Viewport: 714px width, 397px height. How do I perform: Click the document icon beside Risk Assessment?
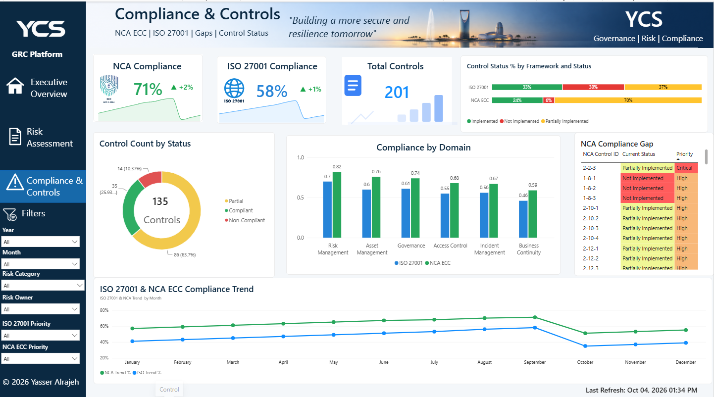pos(15,136)
